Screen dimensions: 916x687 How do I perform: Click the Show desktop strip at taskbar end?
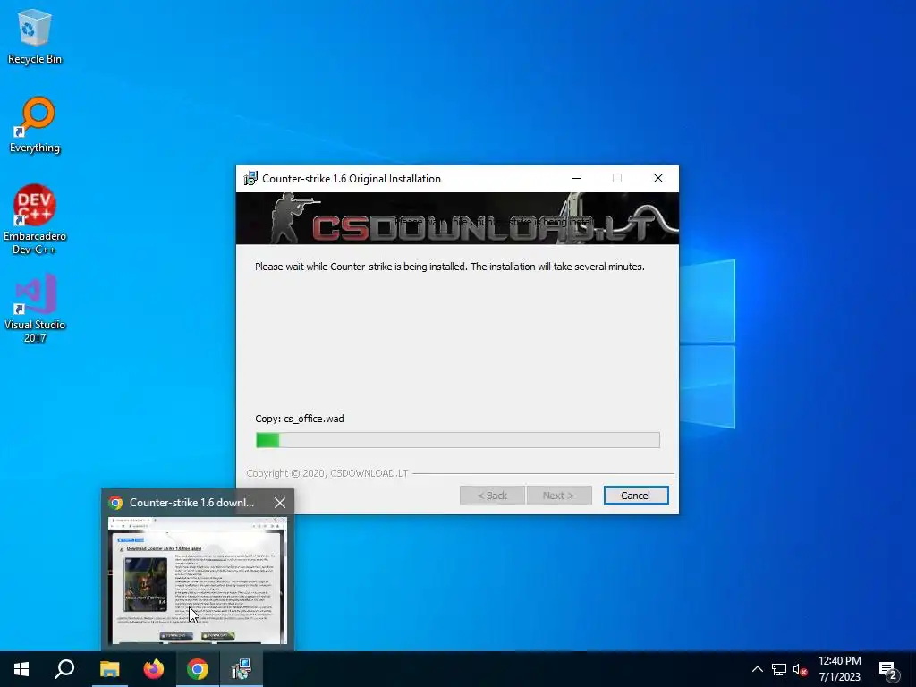(x=913, y=669)
